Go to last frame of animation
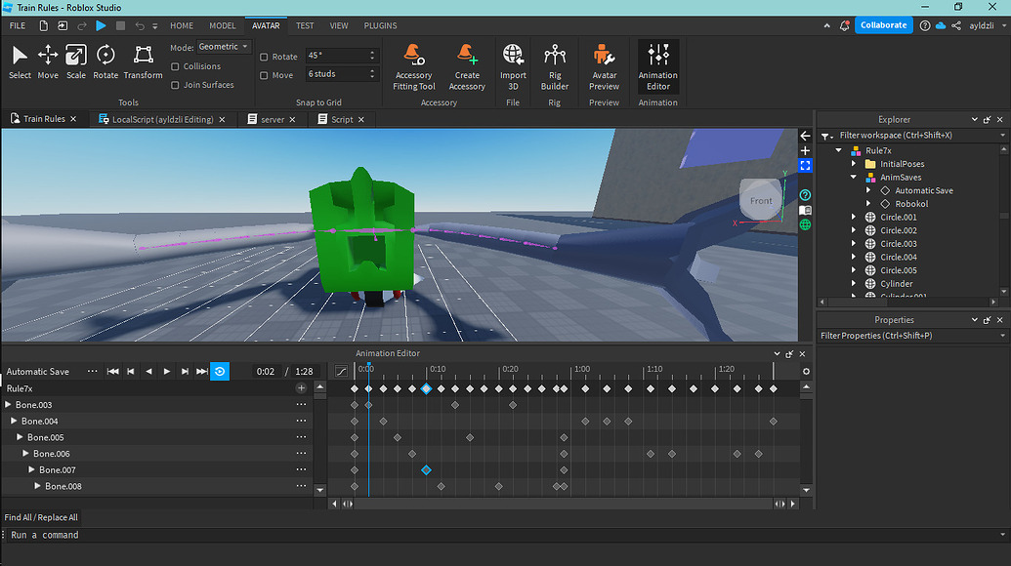 (202, 372)
